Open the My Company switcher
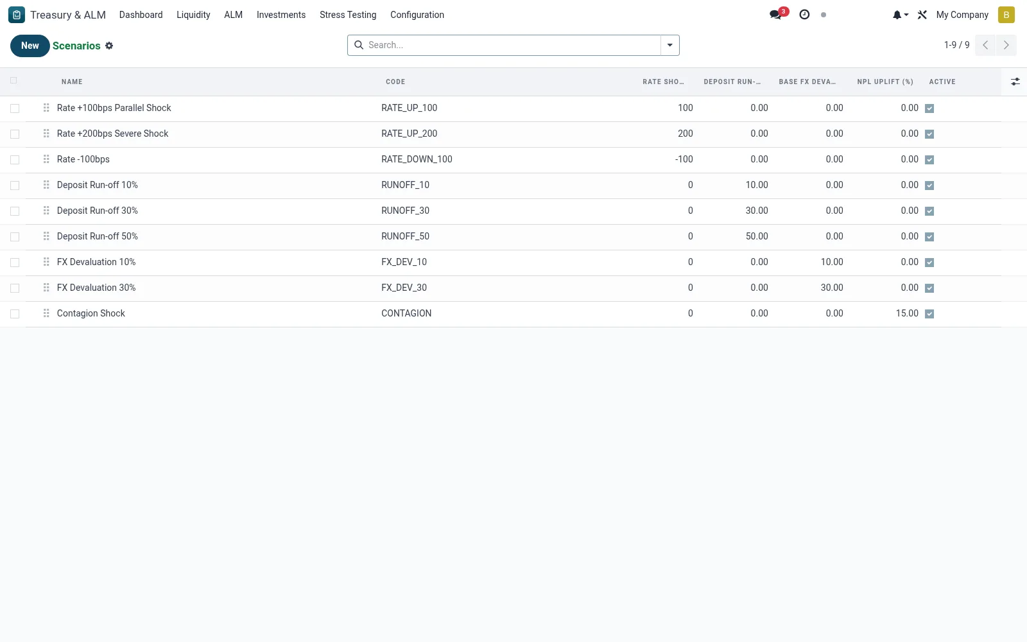This screenshot has width=1027, height=642. (x=962, y=15)
